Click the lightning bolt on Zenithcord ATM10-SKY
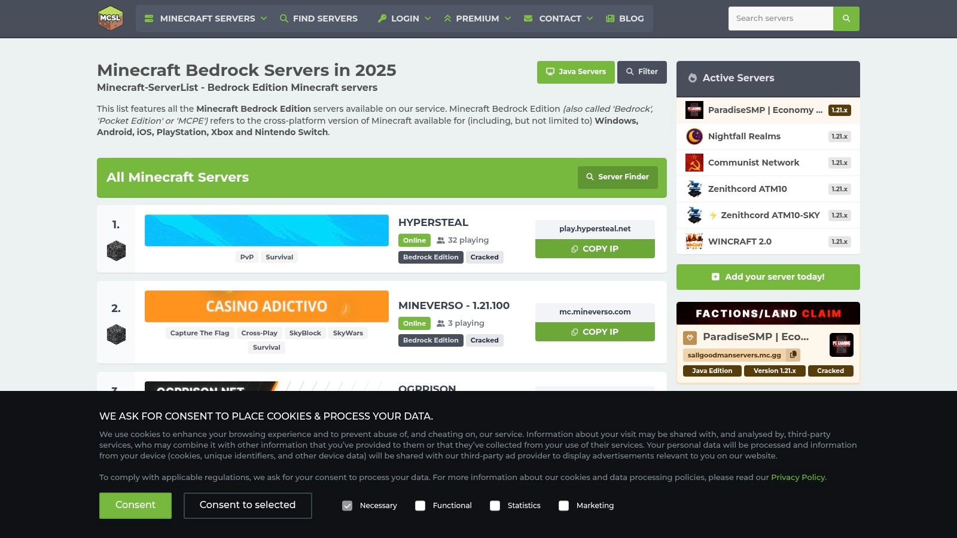This screenshot has height=538, width=957. point(713,215)
